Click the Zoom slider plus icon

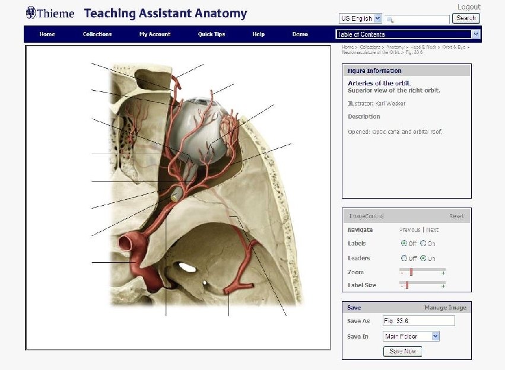click(443, 273)
